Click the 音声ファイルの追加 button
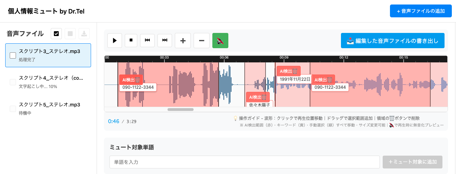This screenshot has height=174, width=456. coord(420,11)
